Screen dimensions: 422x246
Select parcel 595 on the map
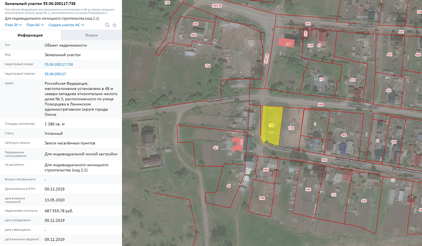tap(266, 169)
